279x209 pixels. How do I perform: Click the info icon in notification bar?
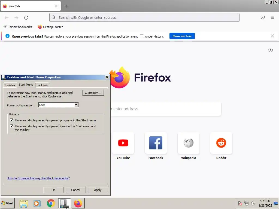pyautogui.click(x=7, y=36)
